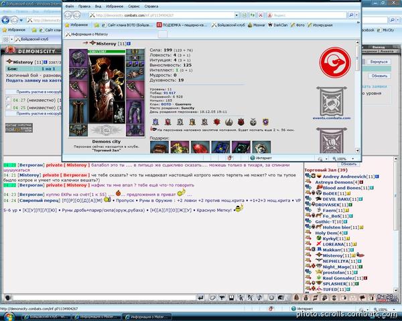Send chat message with the enter-arrow icon
Image resolution: width=402 pixels, height=321 pixels.
[201, 298]
